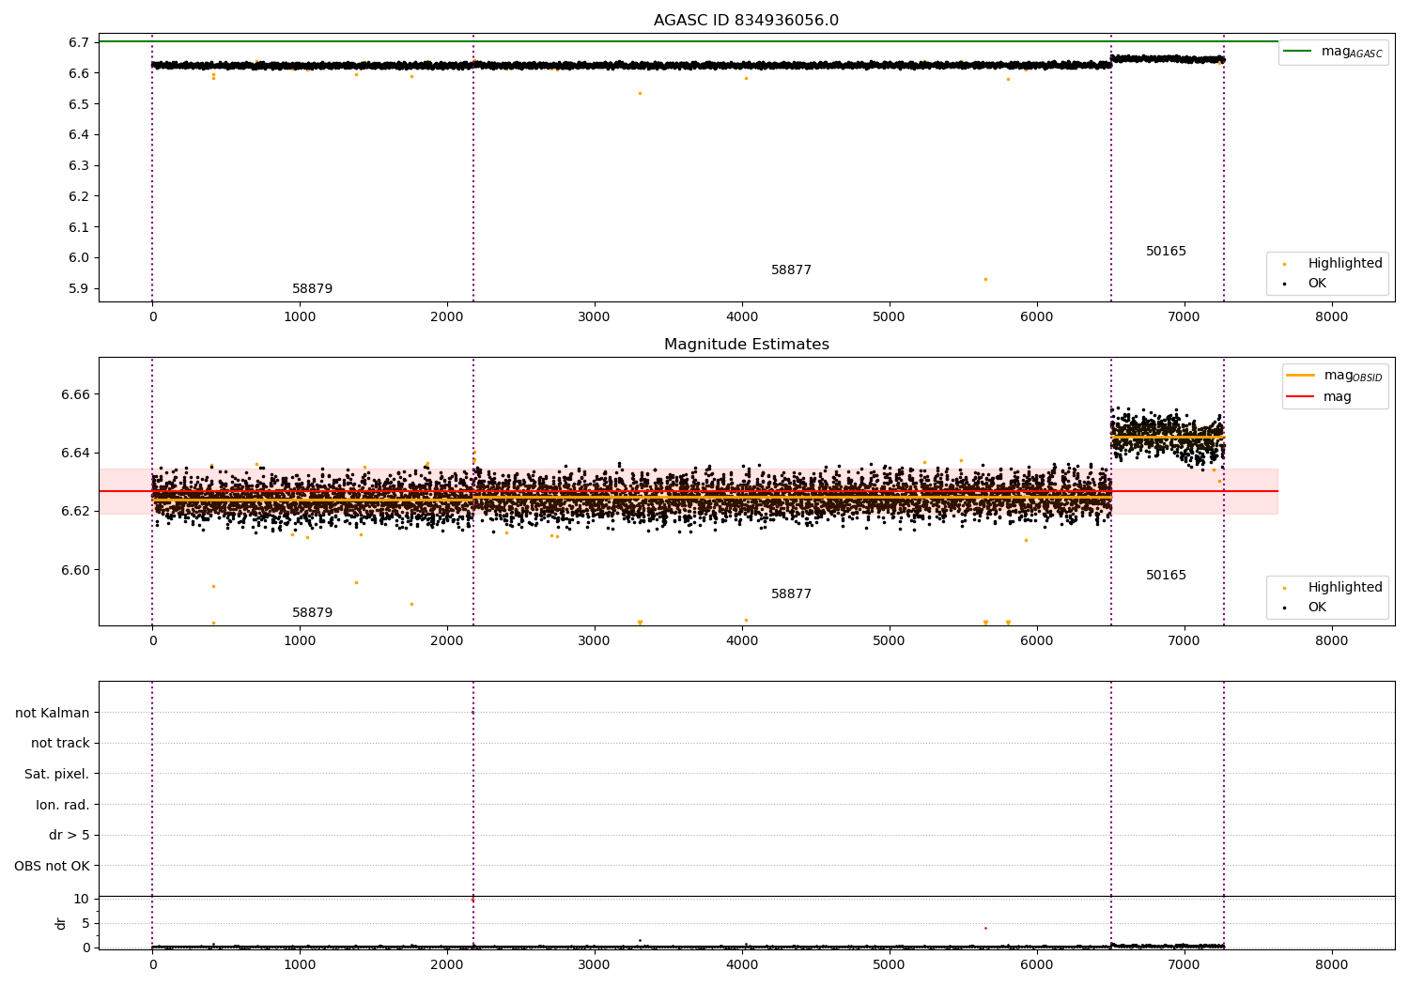Screen dimensions: 1409x986
Task: Click the red dr point near value 4
Action: click(x=985, y=928)
